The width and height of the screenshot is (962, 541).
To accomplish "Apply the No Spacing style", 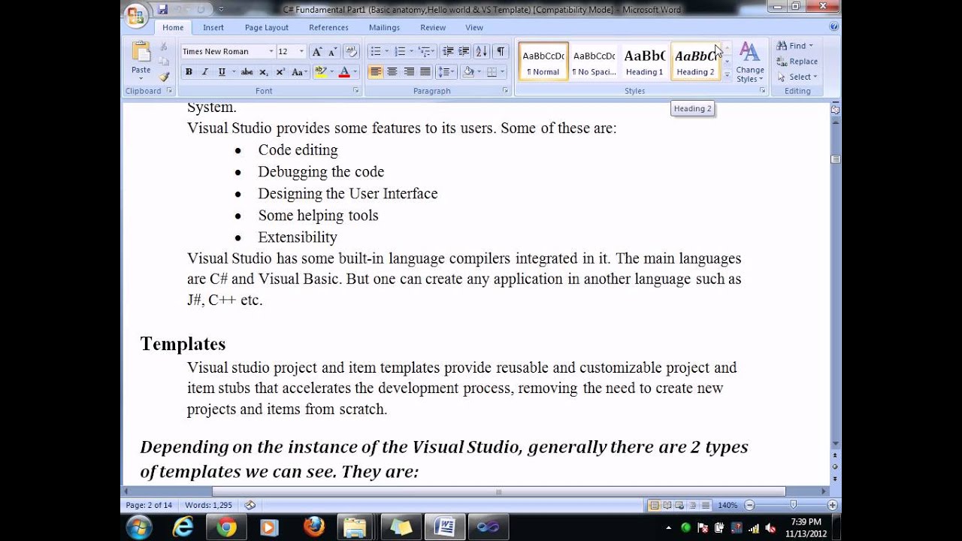I will 594,61.
